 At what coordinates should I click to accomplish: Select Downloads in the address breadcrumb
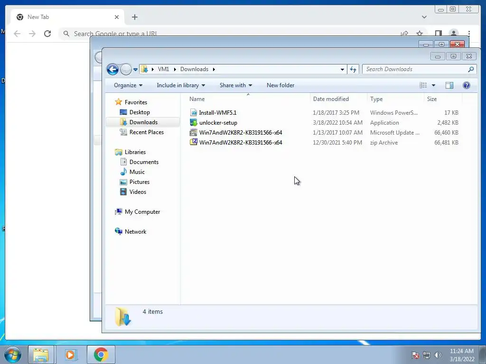[x=194, y=69]
